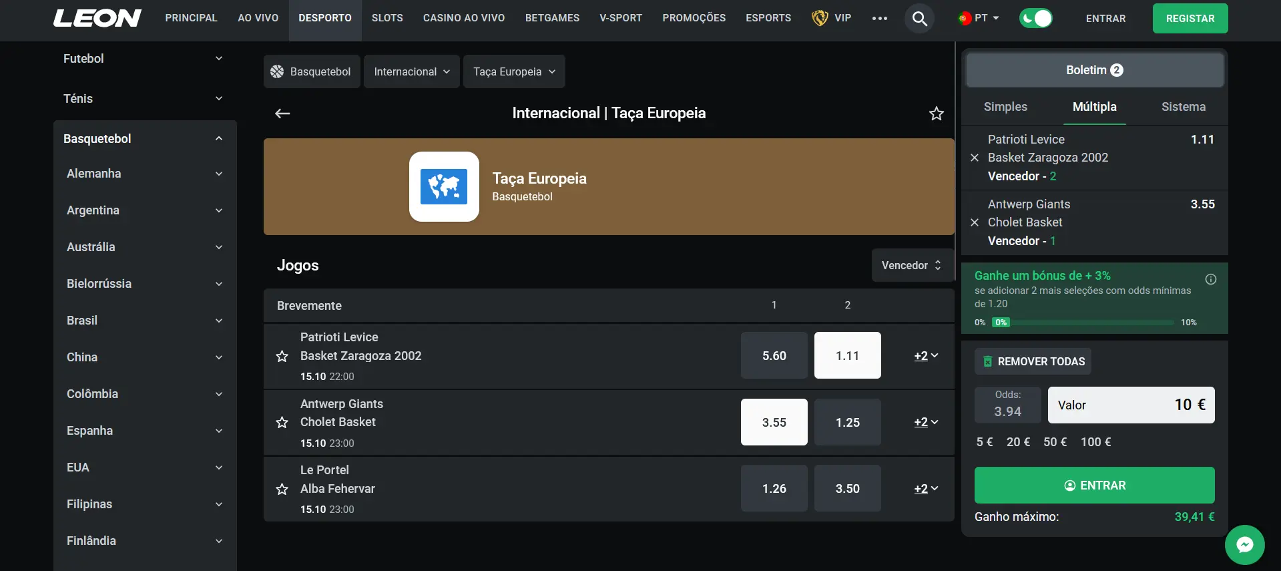Click the Boletim header bar
1281x571 pixels.
pos(1095,70)
